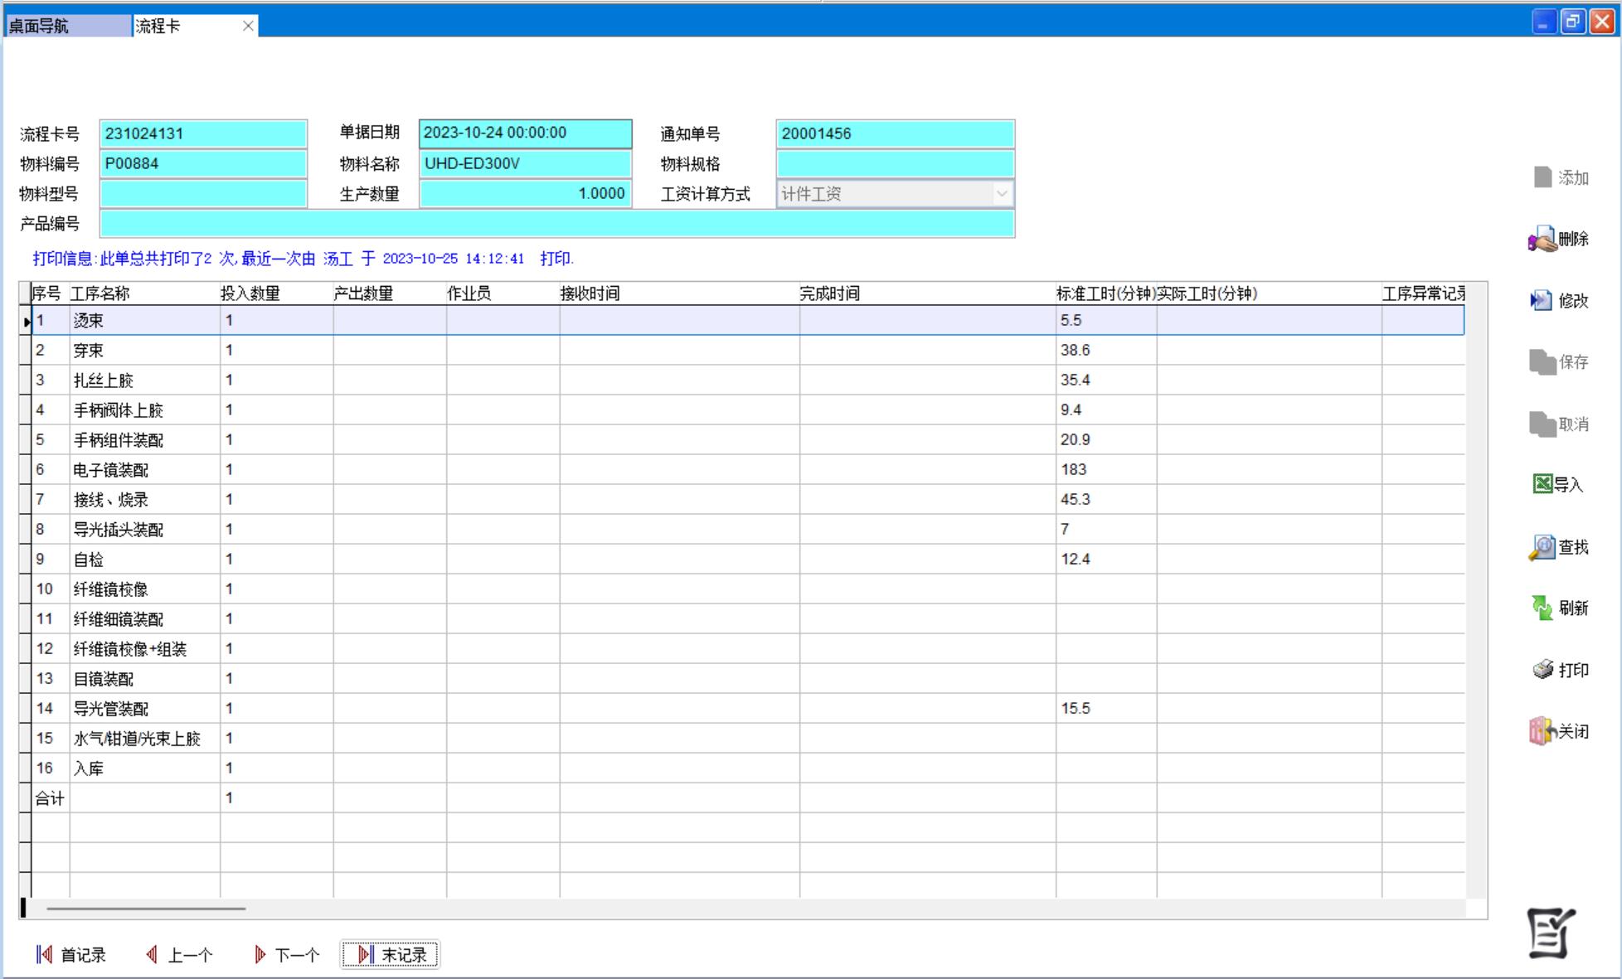Screen dimensions: 1622x979
Task: Click the 打印 (print) printer icon
Action: pos(1542,670)
